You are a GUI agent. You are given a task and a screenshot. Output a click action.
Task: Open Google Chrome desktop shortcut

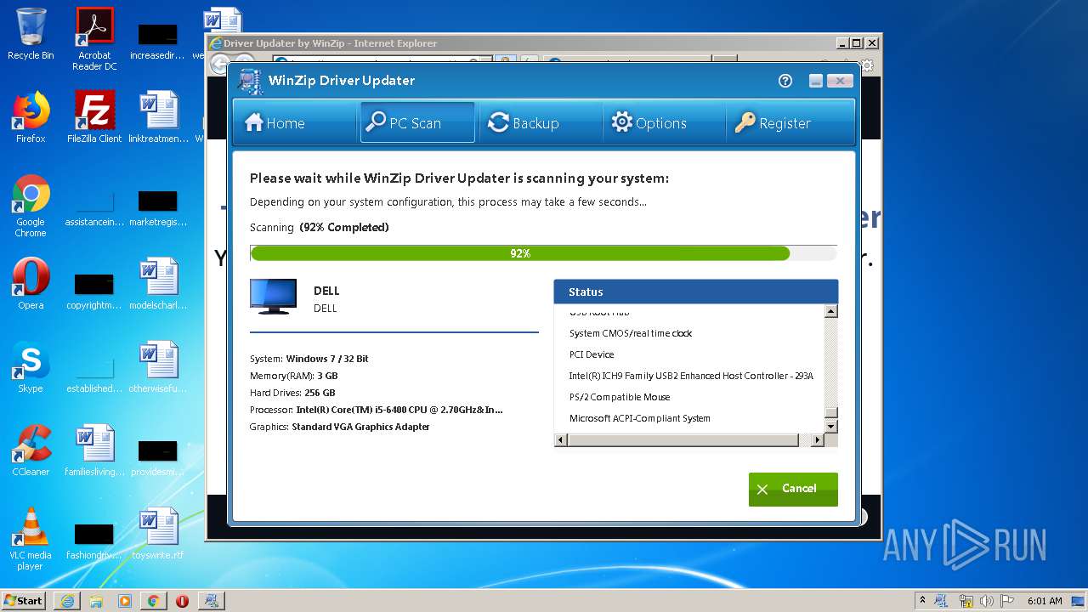[31, 206]
